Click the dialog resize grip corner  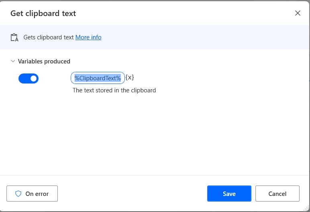306,208
